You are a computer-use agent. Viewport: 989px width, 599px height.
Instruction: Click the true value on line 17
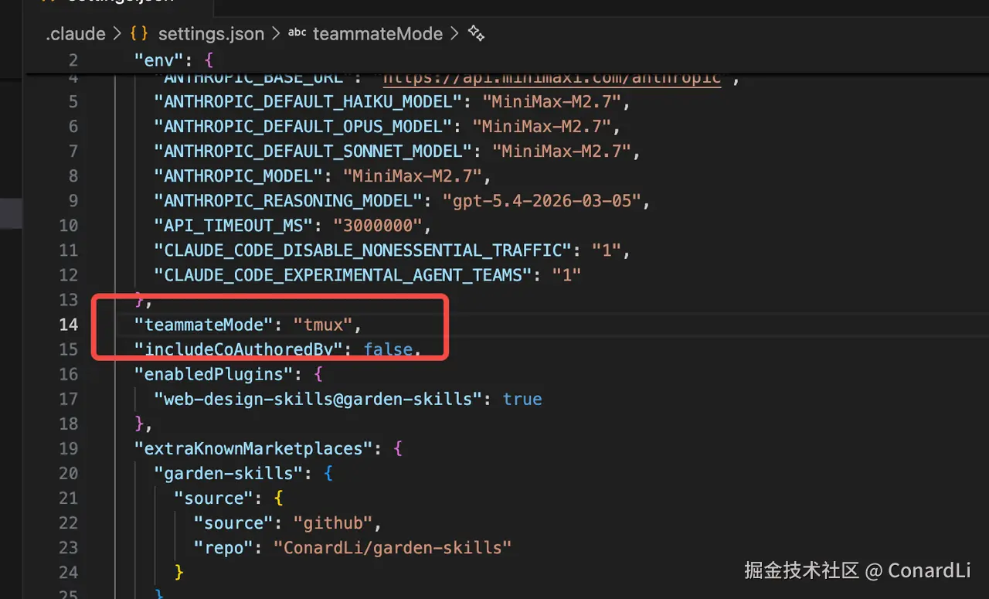pyautogui.click(x=522, y=399)
